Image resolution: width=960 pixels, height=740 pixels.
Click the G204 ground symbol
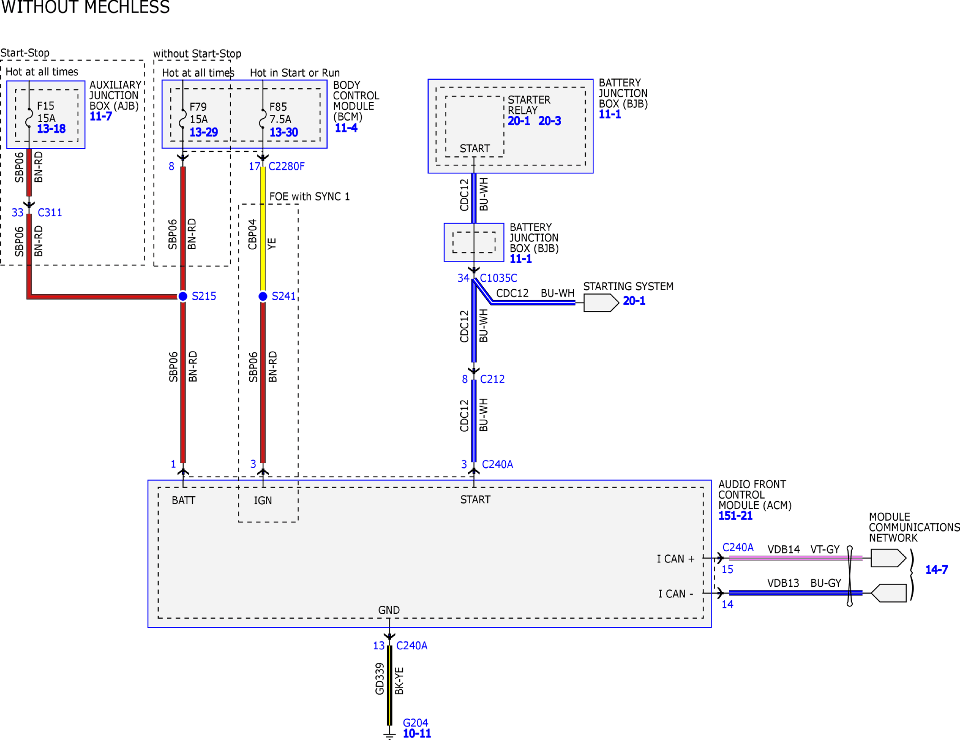[389, 735]
